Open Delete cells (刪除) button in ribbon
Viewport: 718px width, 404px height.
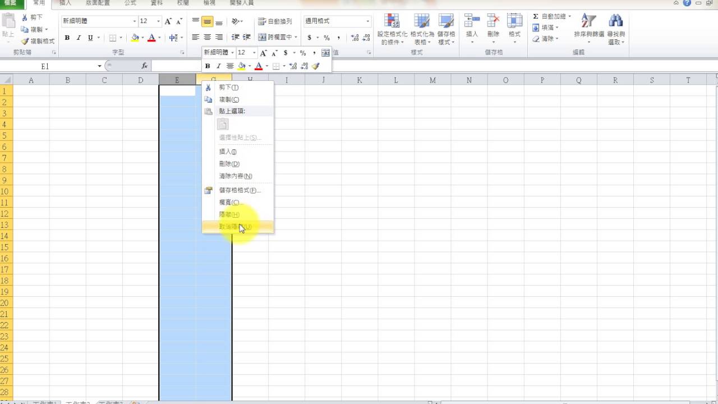[x=494, y=30]
